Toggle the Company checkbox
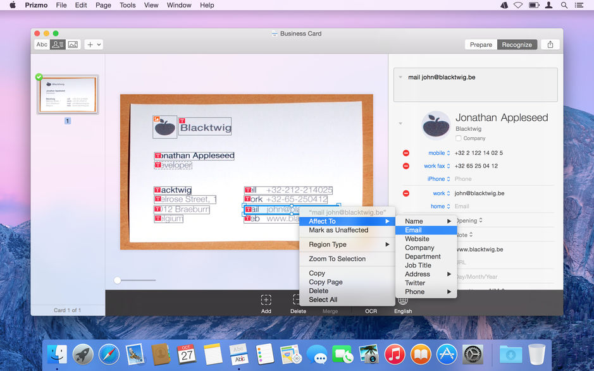This screenshot has height=371, width=594. (459, 138)
